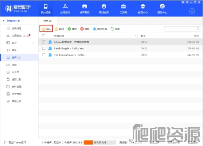The width and height of the screenshot is (203, 146).
Task: Click 删除 delete ringtone button
Action: (x=85, y=29)
